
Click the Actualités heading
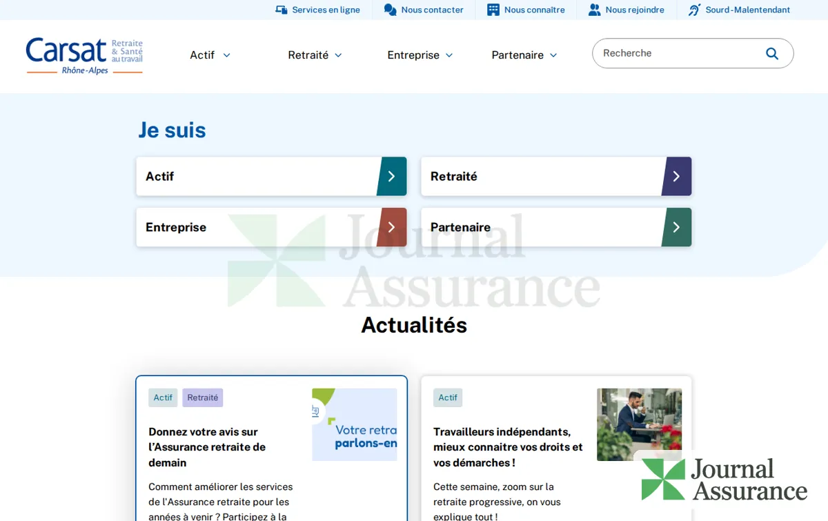414,325
